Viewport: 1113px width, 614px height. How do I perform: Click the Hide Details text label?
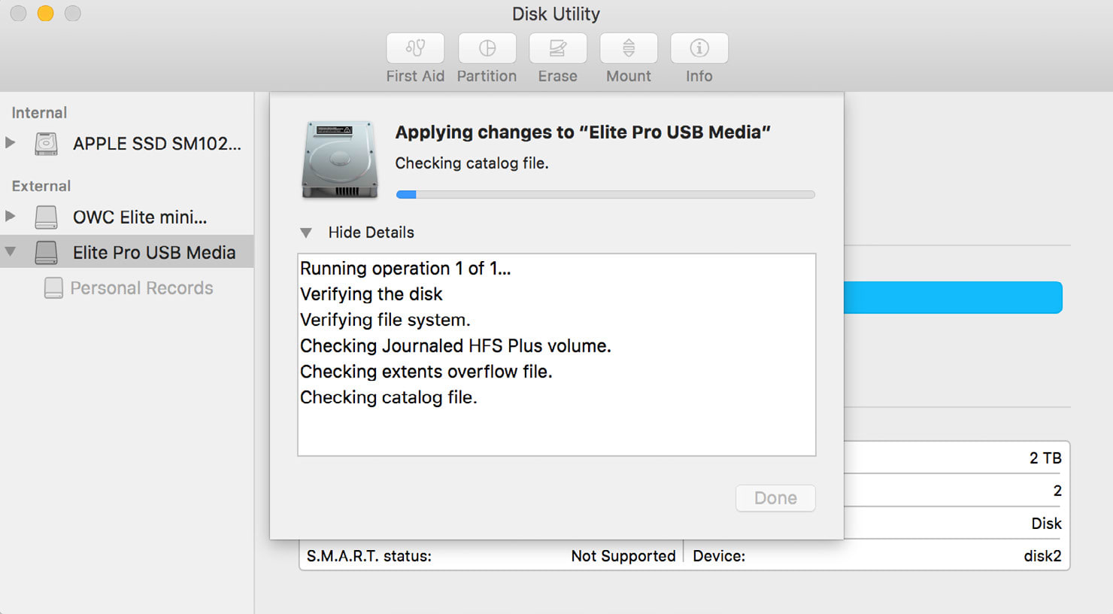(371, 233)
